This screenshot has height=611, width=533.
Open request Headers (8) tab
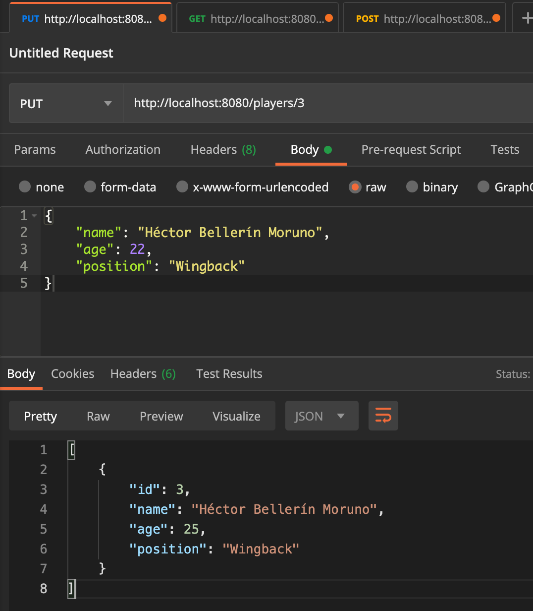tap(223, 150)
